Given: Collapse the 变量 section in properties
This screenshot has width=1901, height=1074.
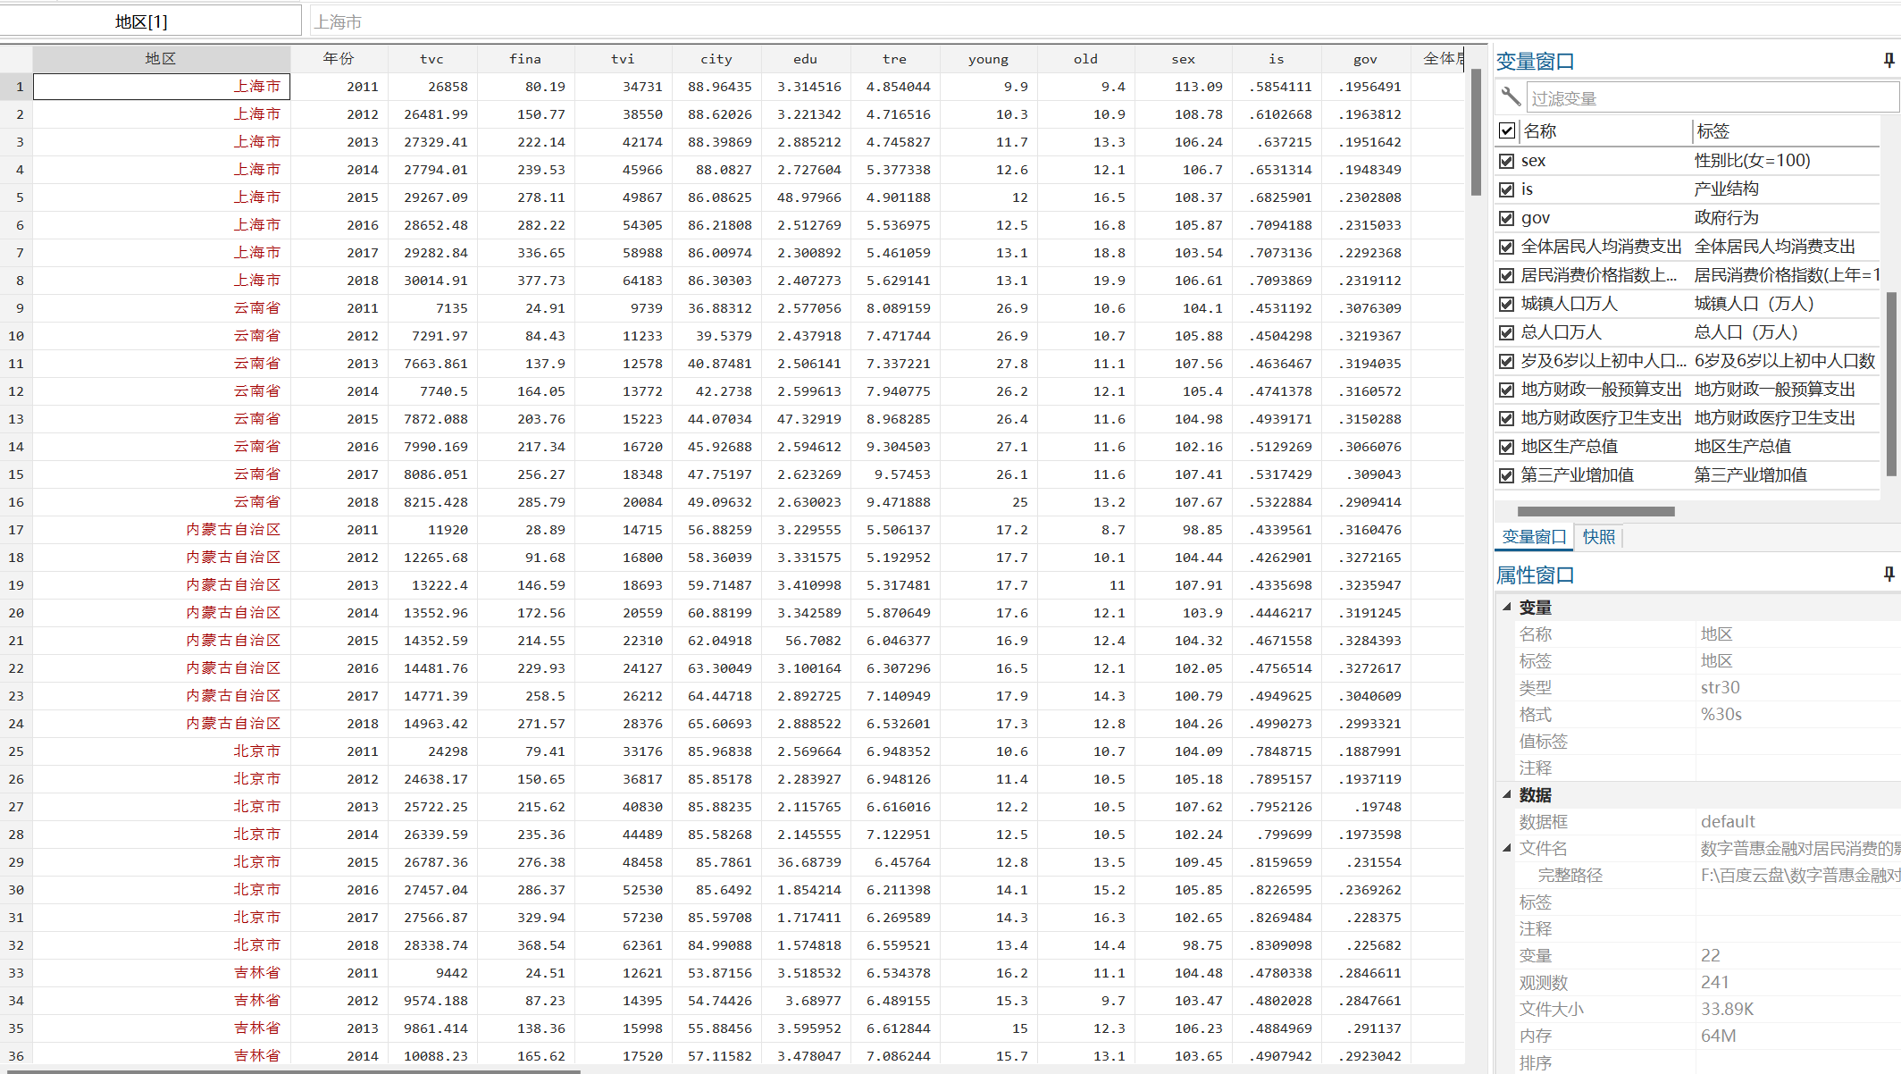Looking at the screenshot, I should [1507, 607].
